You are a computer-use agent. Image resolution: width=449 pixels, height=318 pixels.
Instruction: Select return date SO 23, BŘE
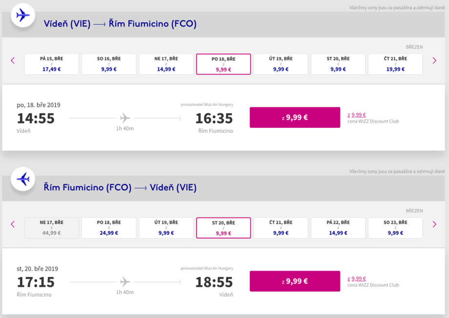(x=395, y=228)
